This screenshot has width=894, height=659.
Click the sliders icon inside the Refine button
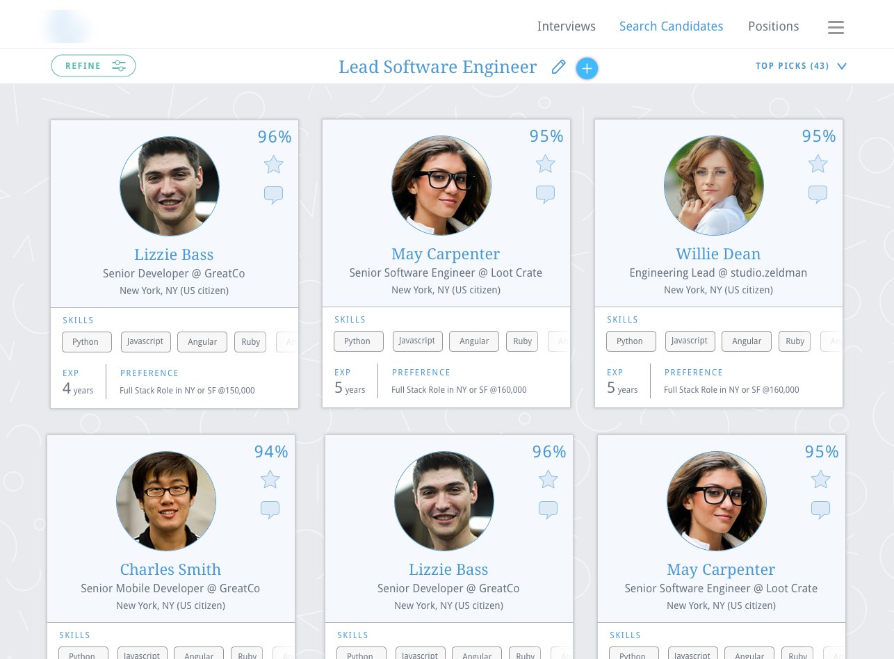pos(119,66)
